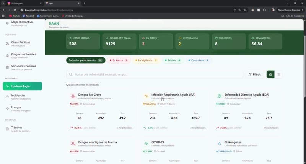
Task: Click the Dengue con Signos de Alarma icon
Action: (x=73, y=143)
